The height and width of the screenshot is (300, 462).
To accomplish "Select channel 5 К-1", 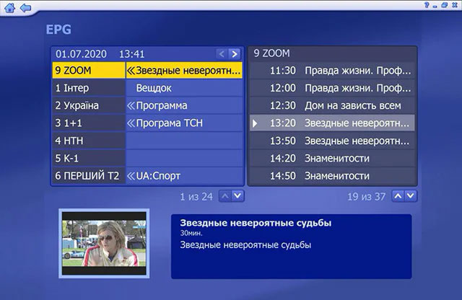I will tap(89, 159).
